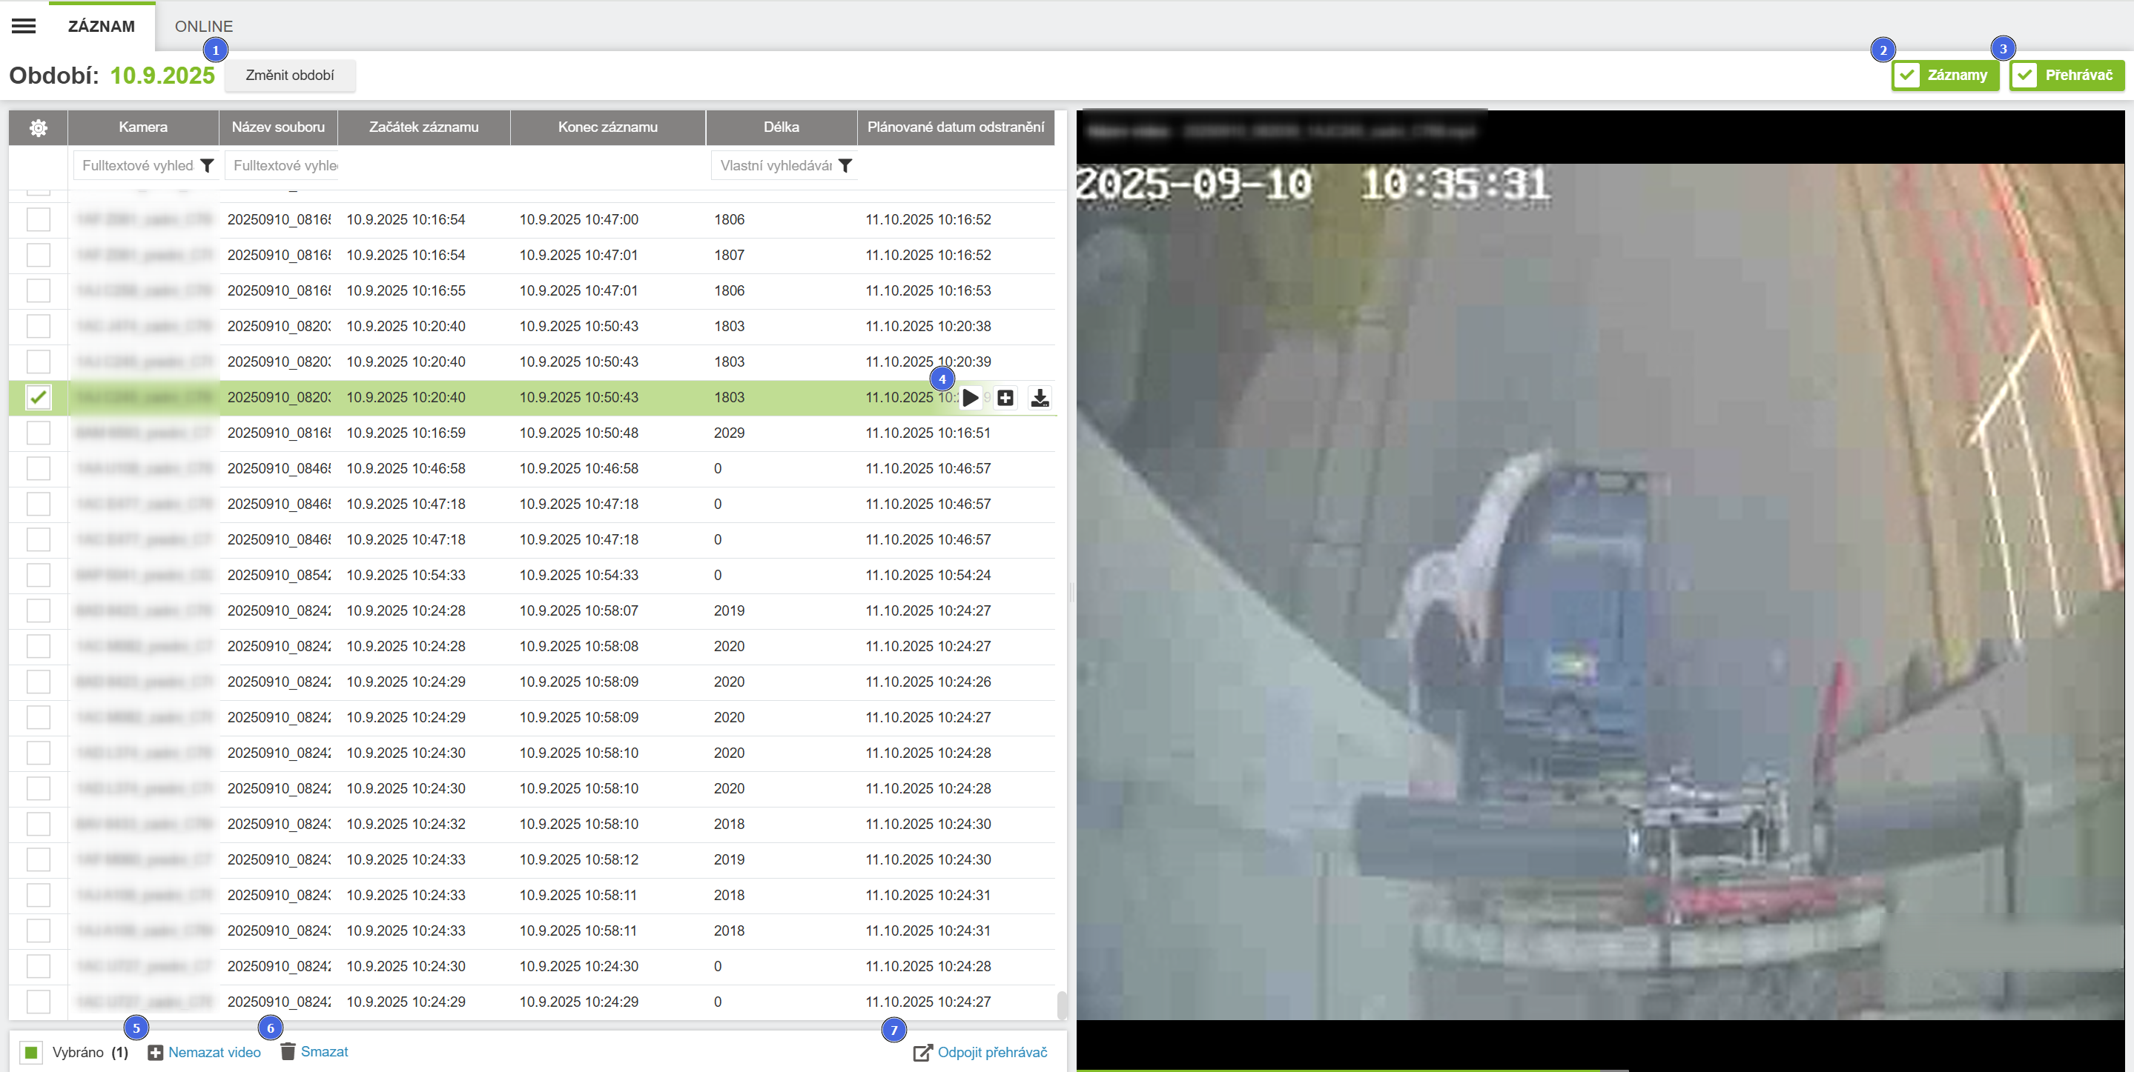Open the Kamera column filter funnel
The height and width of the screenshot is (1072, 2134).
[207, 165]
